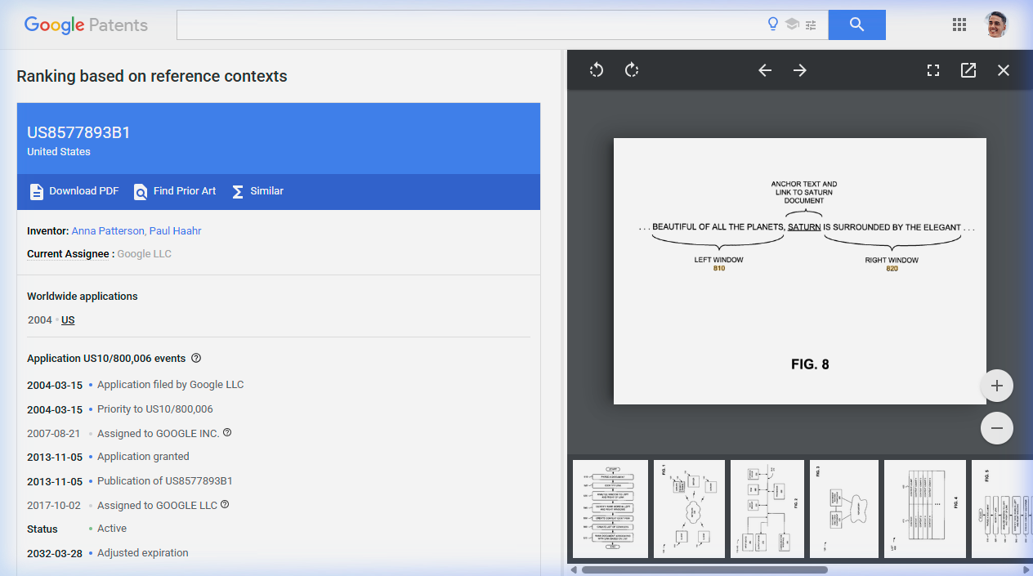
Task: Open the Google apps grid
Action: [x=959, y=25]
